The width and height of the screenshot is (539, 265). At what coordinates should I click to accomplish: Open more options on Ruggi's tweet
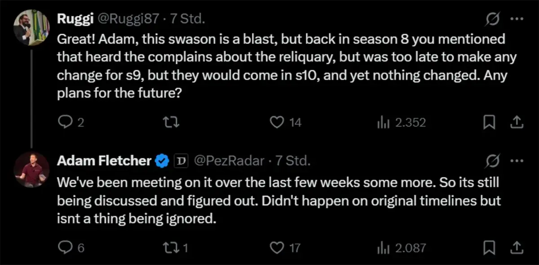click(x=517, y=20)
